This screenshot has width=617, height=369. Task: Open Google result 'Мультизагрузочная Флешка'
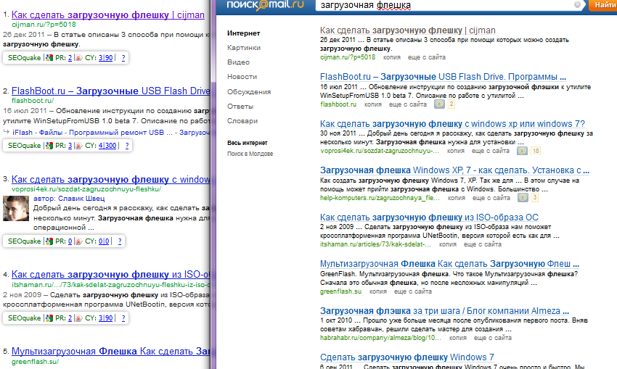point(111,352)
